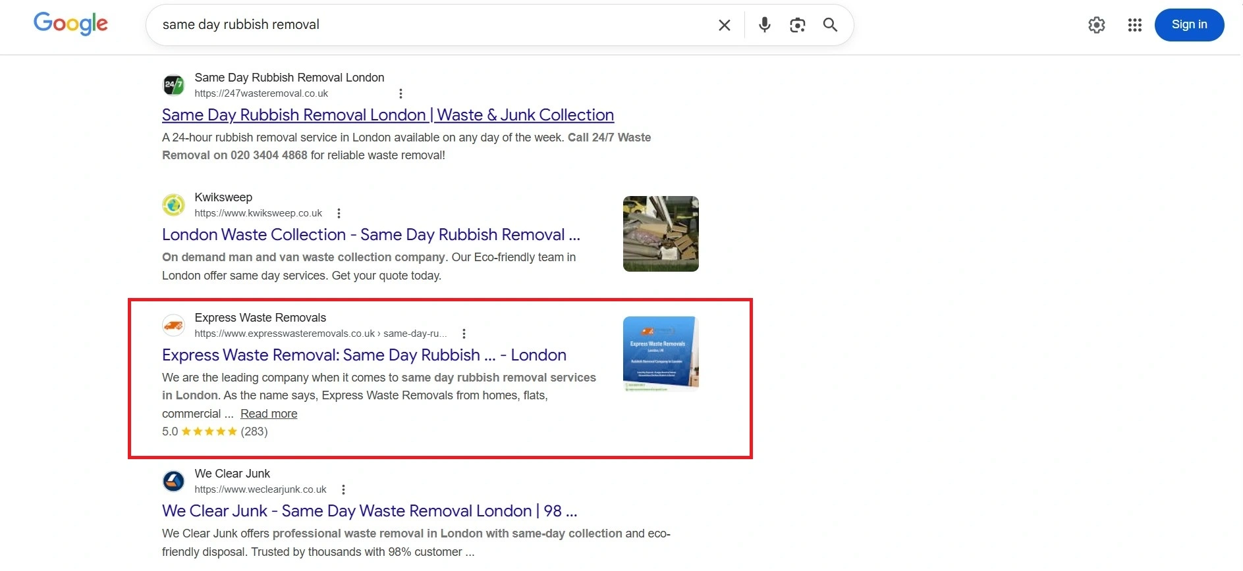Click the Express Waste Removals thumbnail

[661, 354]
